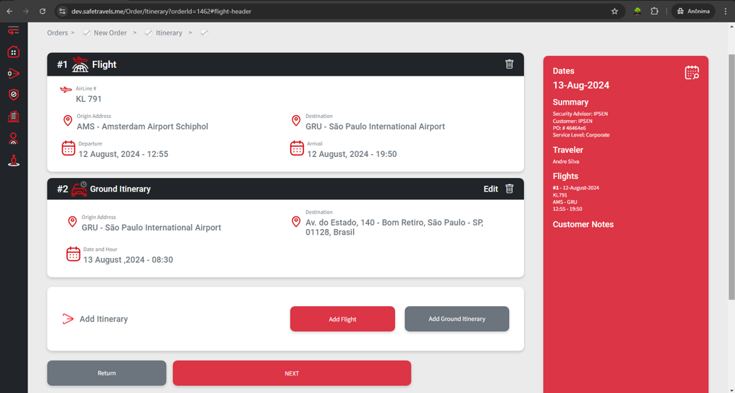
Task: Toggle the sidebar menu collapse icon
Action: (13, 30)
